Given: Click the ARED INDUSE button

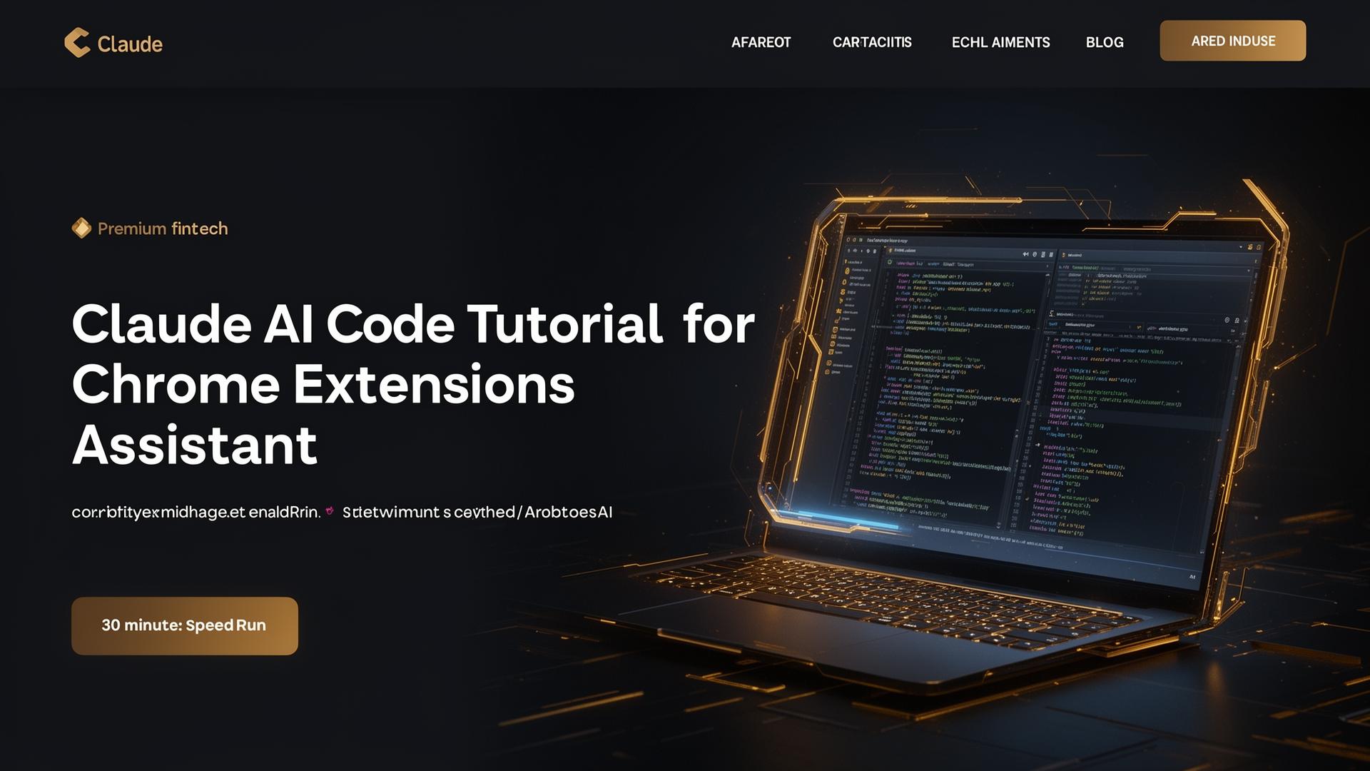Looking at the screenshot, I should [1233, 41].
